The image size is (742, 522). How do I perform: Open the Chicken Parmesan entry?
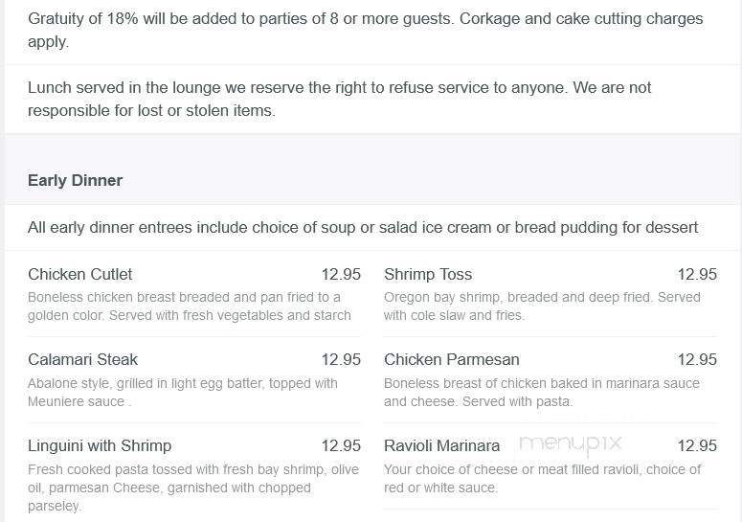click(x=452, y=360)
